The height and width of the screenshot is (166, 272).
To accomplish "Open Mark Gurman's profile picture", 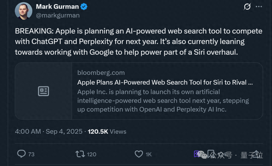I will tap(24, 11).
